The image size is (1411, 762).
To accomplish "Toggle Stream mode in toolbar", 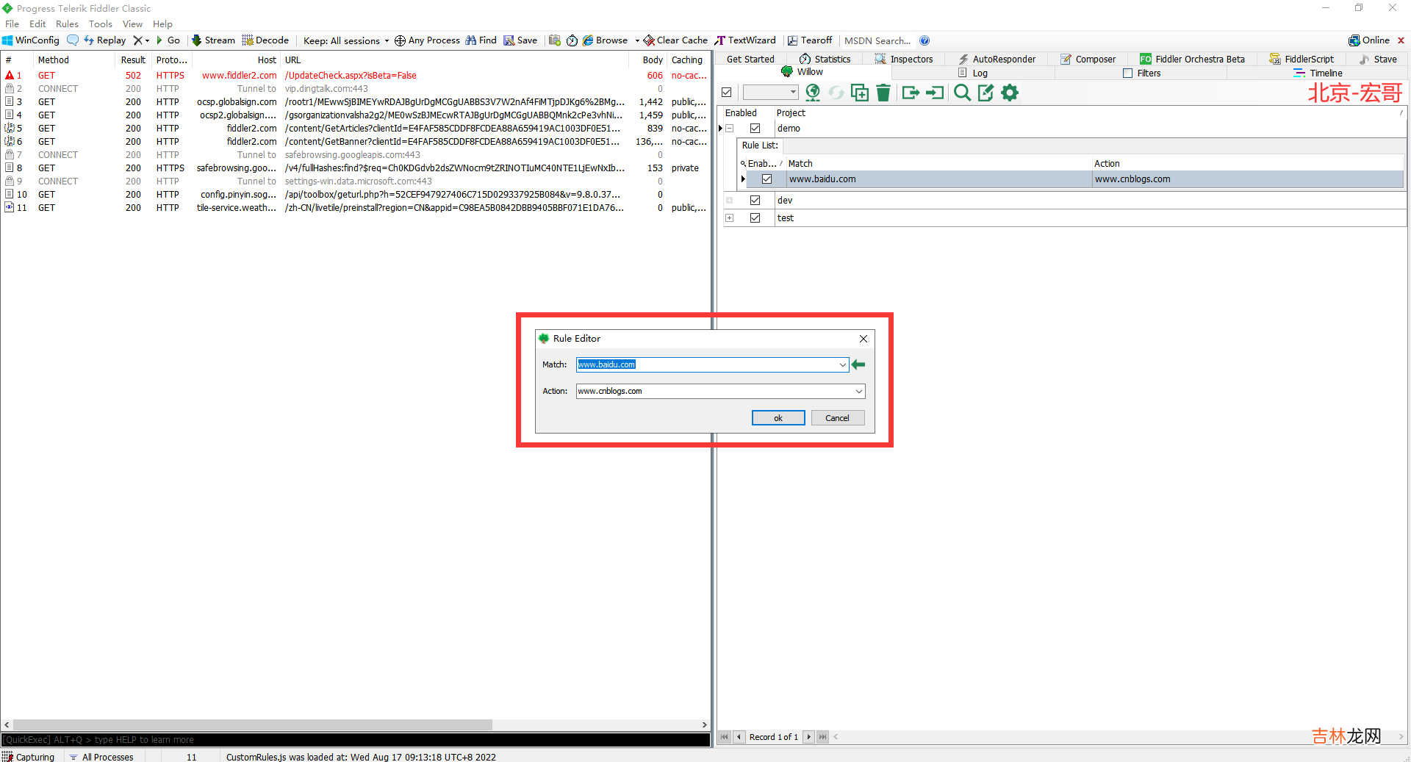I will pyautogui.click(x=213, y=40).
